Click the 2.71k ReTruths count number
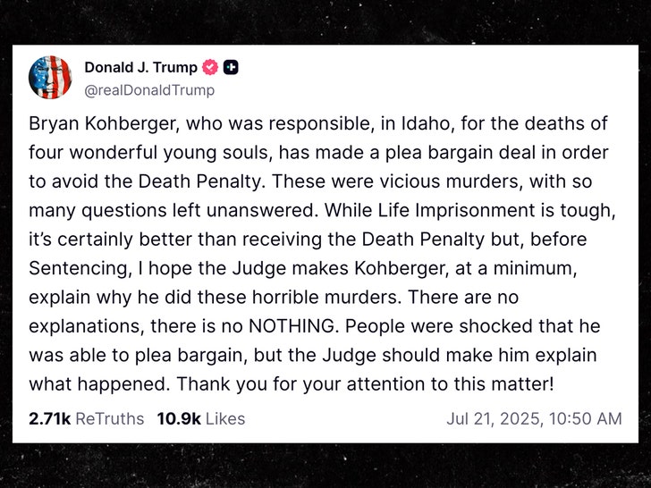Viewport: 651px width, 488px height. click(49, 418)
